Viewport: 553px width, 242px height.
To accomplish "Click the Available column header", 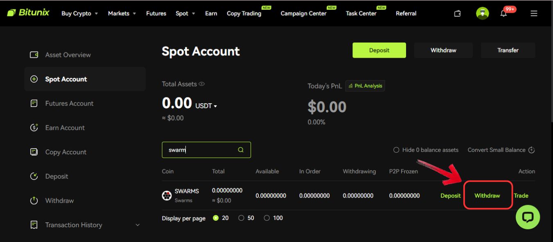I will coord(267,172).
